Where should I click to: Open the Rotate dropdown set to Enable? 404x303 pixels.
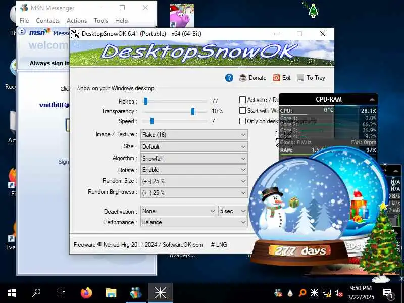click(194, 170)
